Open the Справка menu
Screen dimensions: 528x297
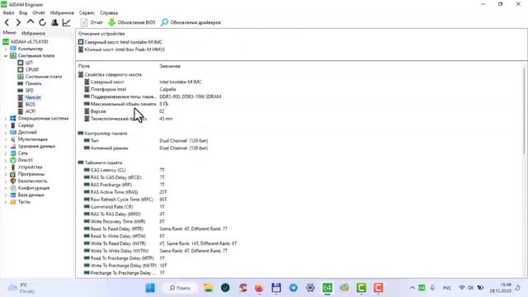(x=109, y=13)
